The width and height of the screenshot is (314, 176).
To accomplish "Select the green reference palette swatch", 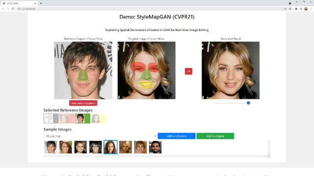I will [x=83, y=118].
